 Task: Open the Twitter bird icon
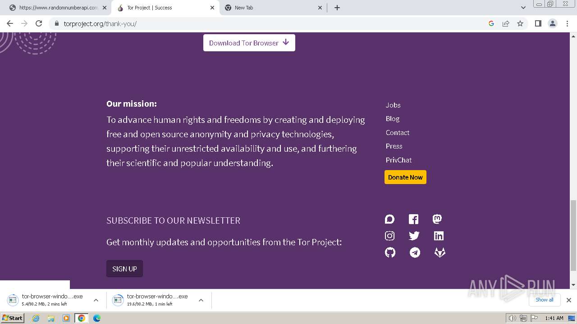pos(414,236)
